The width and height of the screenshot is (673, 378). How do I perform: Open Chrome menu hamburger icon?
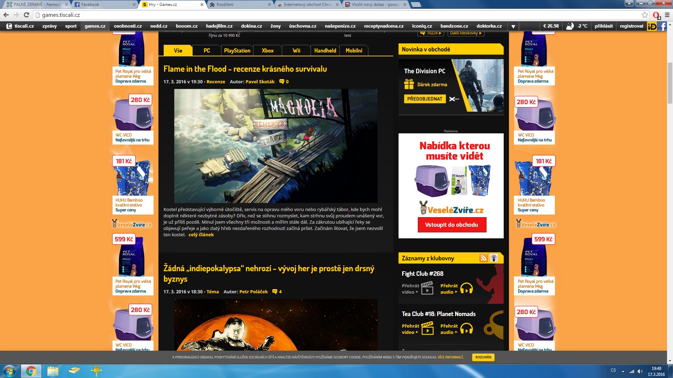coord(667,15)
